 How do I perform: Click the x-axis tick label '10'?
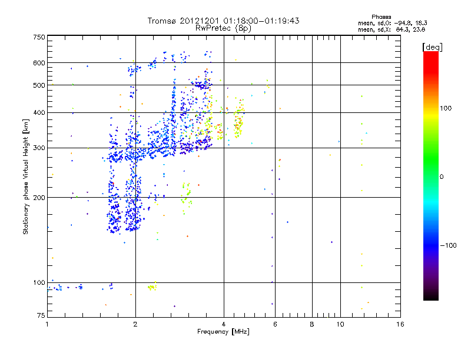(340, 324)
